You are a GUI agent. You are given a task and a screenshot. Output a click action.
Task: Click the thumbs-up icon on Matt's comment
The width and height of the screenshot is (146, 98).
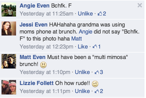pyautogui.click(x=97, y=72)
